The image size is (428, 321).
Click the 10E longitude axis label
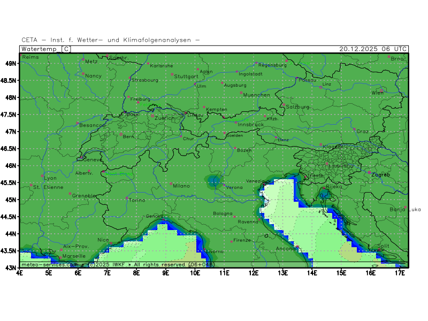195,273
